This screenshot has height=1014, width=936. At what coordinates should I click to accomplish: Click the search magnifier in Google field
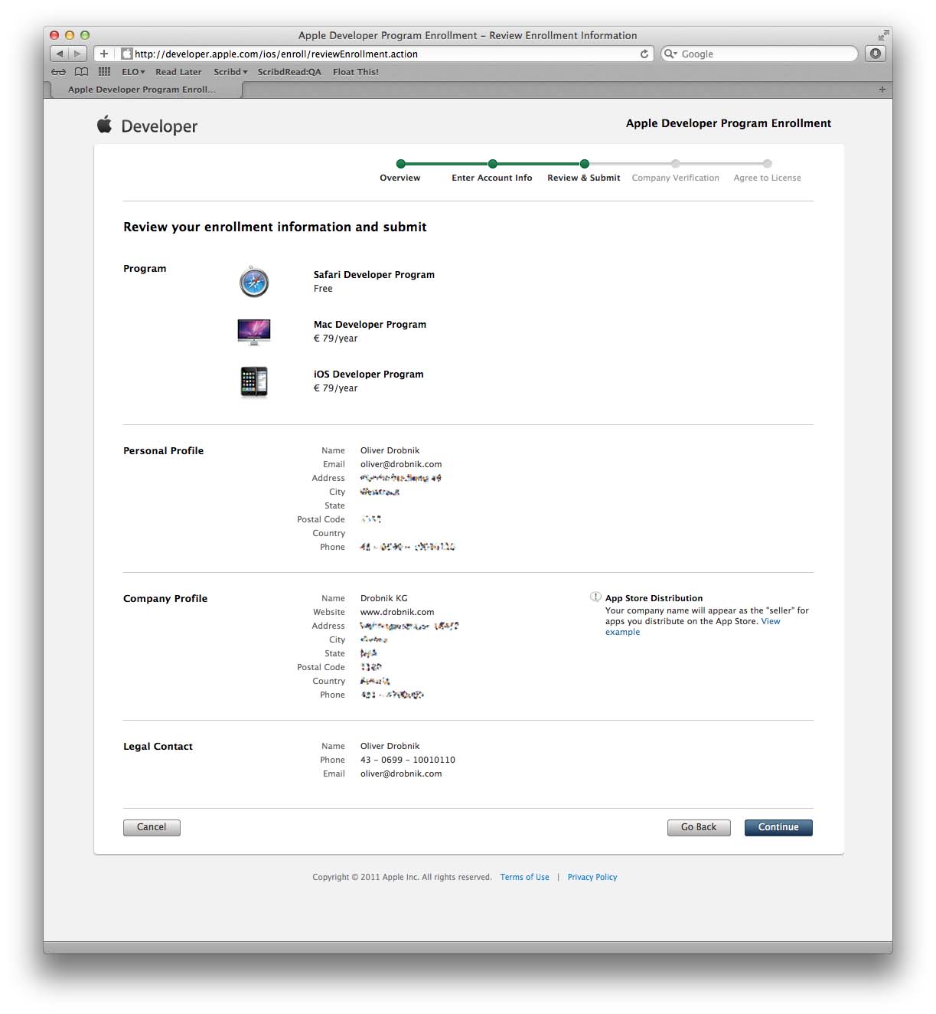tap(670, 54)
